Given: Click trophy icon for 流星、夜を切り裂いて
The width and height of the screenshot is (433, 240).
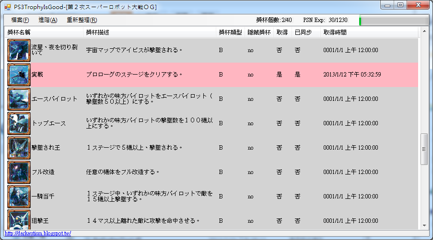Looking at the screenshot, I should point(19,50).
